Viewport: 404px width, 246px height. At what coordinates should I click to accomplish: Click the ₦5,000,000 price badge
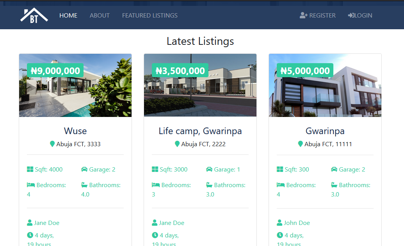[x=304, y=71]
